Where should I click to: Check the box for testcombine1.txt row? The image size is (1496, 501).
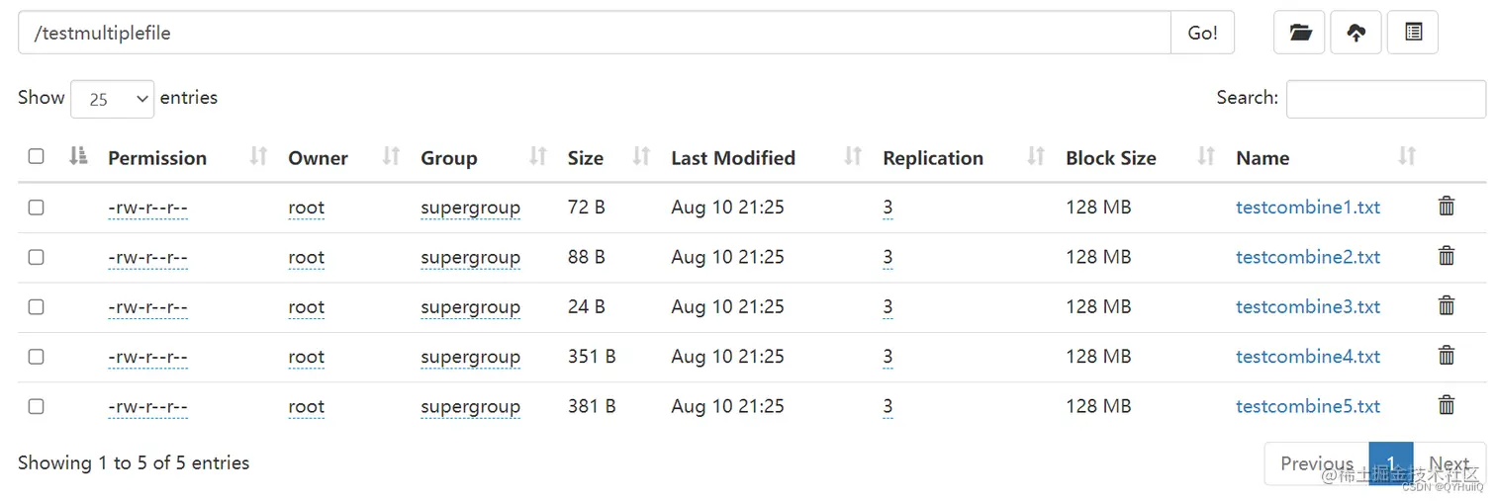pos(37,208)
